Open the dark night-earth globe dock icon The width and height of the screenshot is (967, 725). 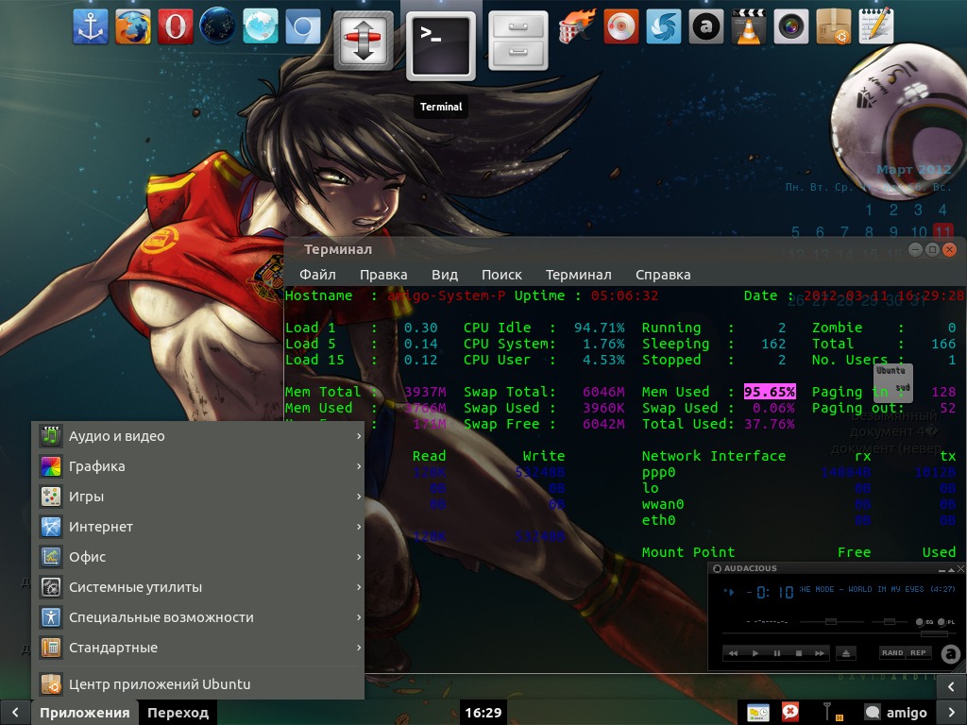(x=218, y=26)
